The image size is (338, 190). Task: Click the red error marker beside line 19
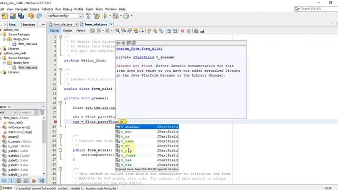pos(55,122)
